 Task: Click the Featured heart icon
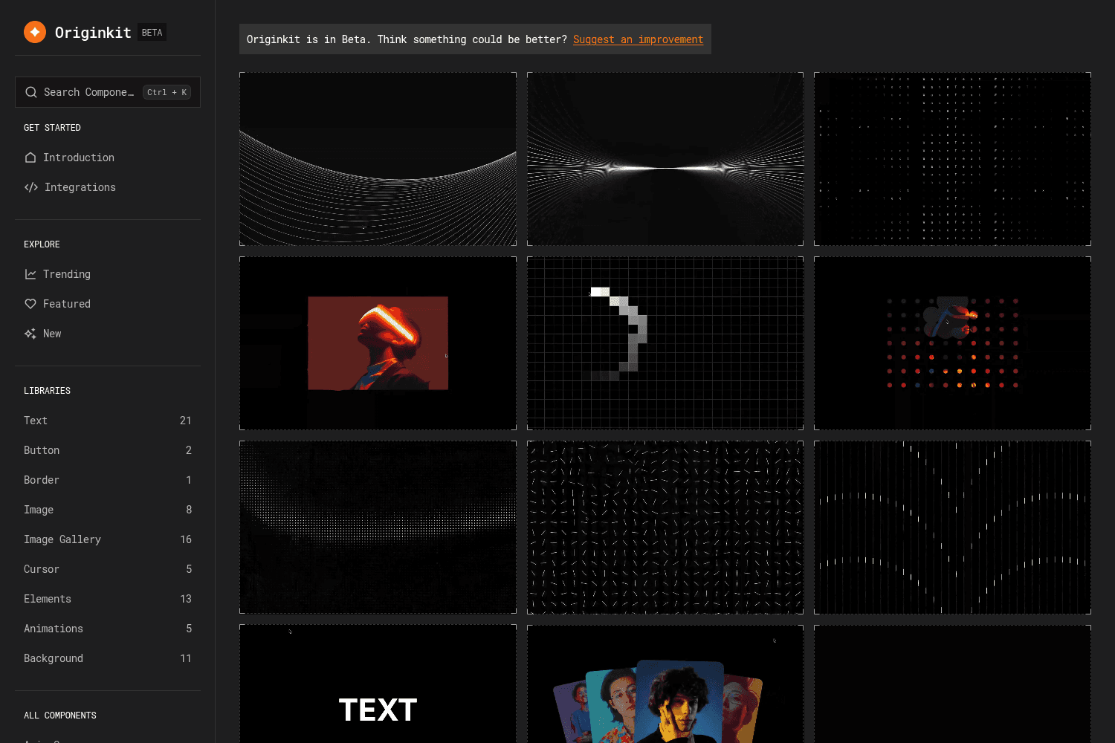point(30,304)
